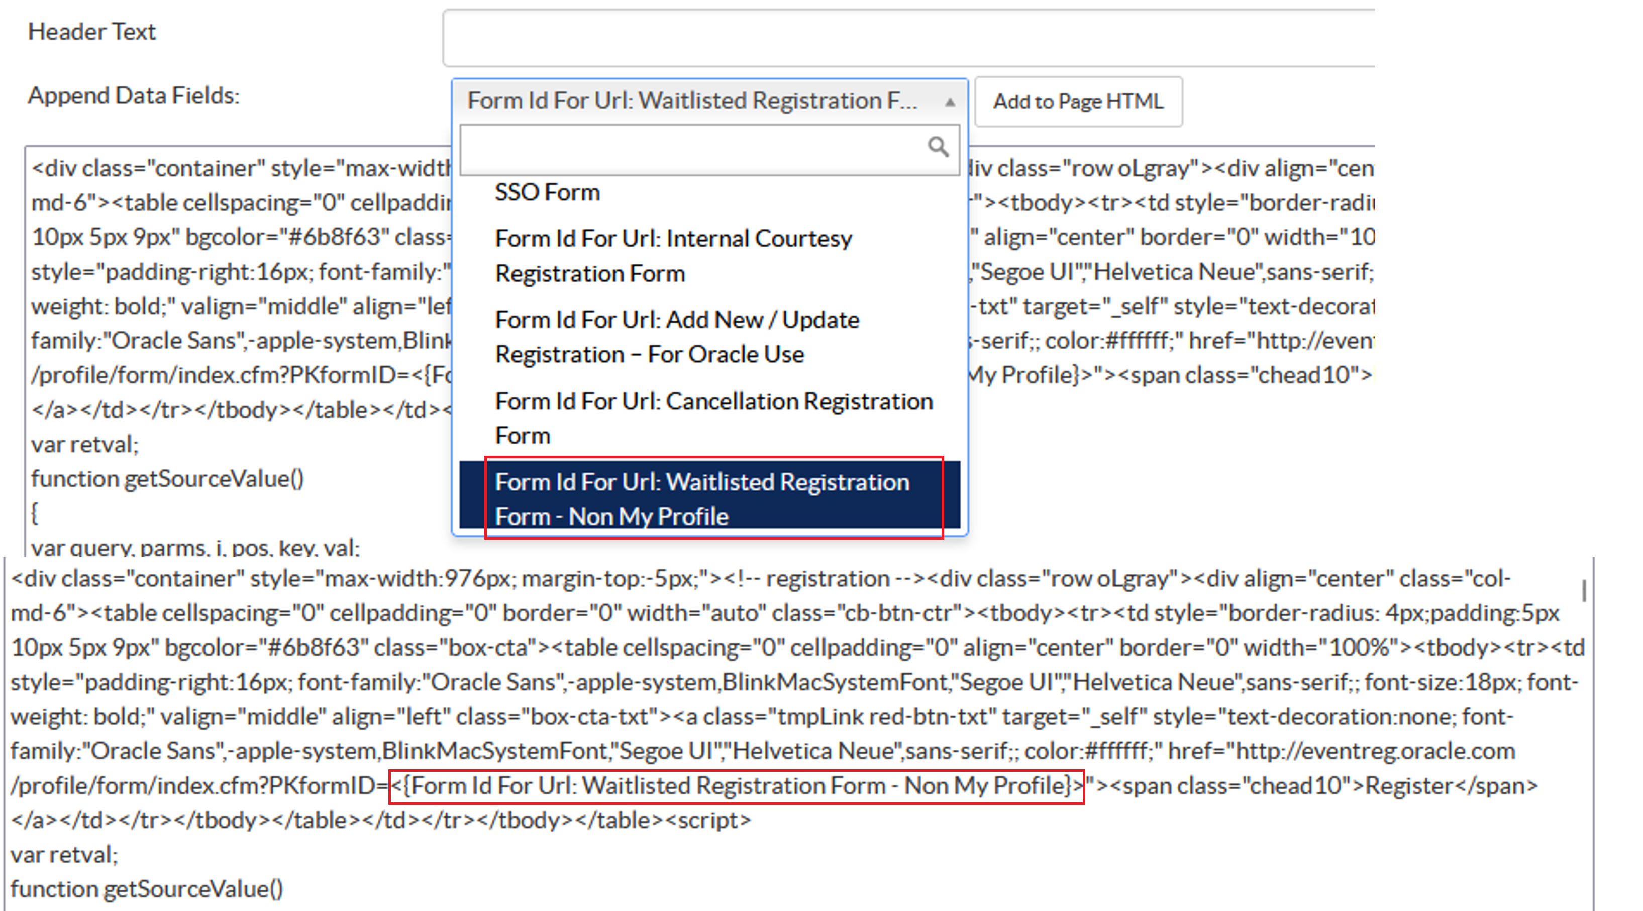Image resolution: width=1643 pixels, height=911 pixels.
Task: Click into the Header Text input field
Action: pyautogui.click(x=906, y=38)
